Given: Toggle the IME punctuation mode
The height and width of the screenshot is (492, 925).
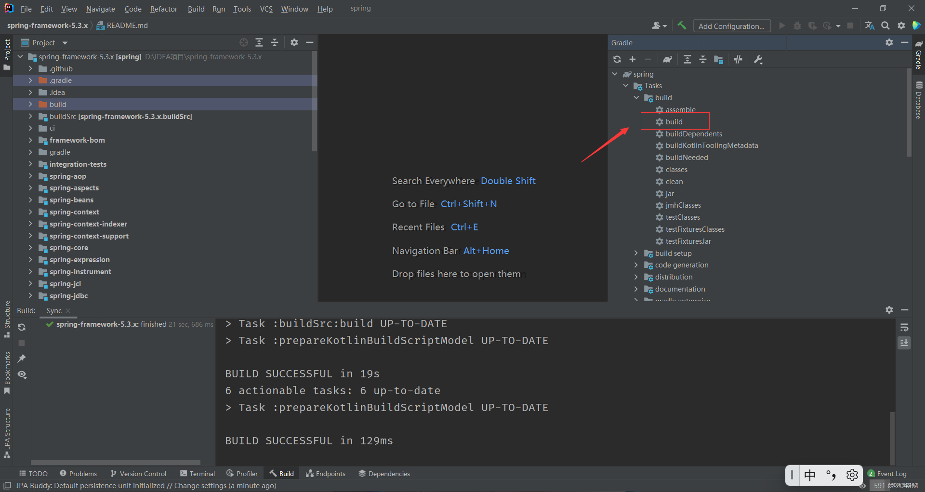Looking at the screenshot, I should point(831,475).
